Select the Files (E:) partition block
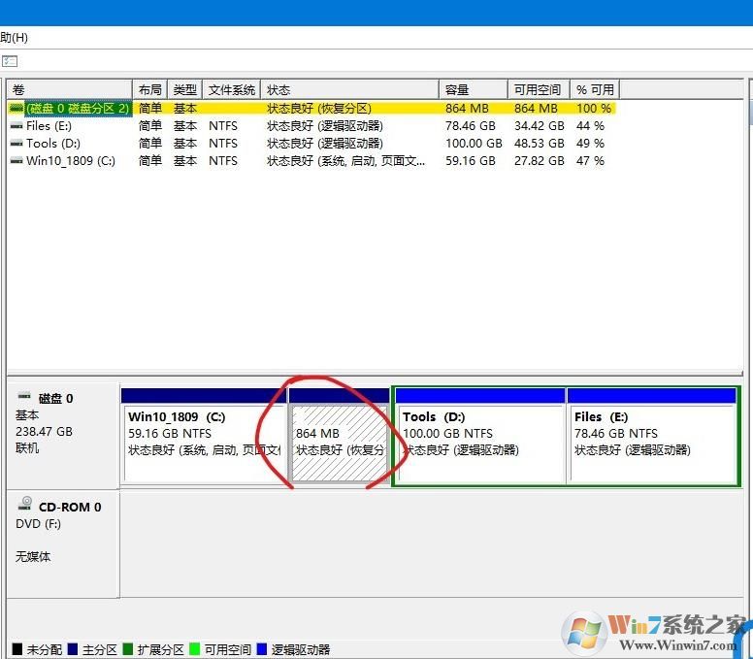This screenshot has height=659, width=753. (651, 443)
